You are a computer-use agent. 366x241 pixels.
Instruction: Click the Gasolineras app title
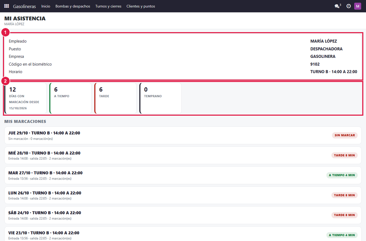25,6
